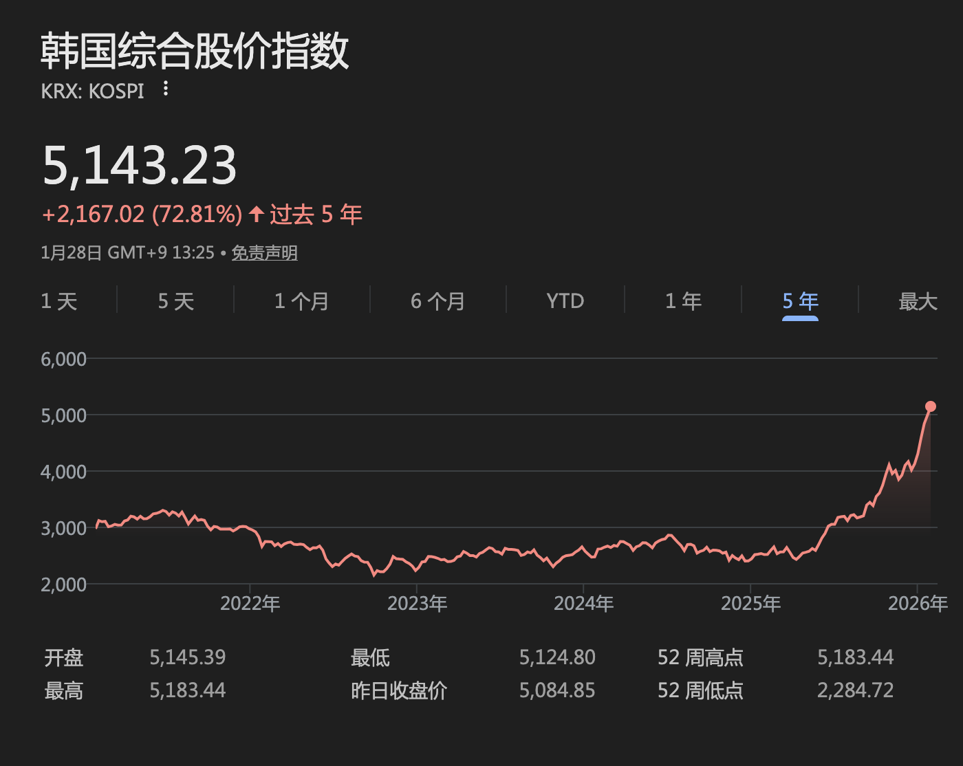Click the 2024年 label on time axis
The height and width of the screenshot is (766, 963).
pyautogui.click(x=583, y=604)
